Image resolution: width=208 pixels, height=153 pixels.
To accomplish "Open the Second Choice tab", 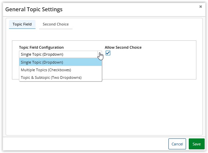I will coord(56,25).
